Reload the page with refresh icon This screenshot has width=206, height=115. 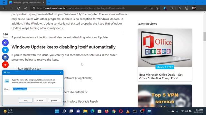point(19,8)
